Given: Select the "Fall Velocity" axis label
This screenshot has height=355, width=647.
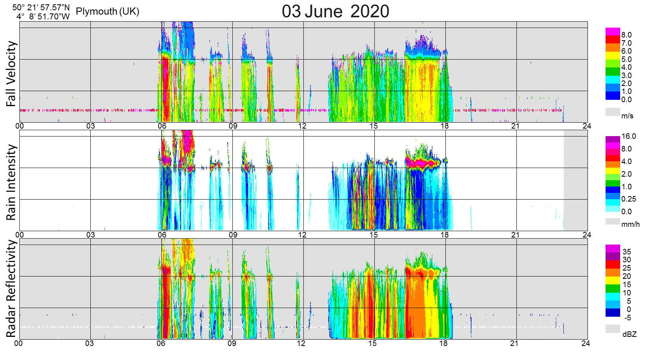Looking at the screenshot, I should pyautogui.click(x=11, y=74).
